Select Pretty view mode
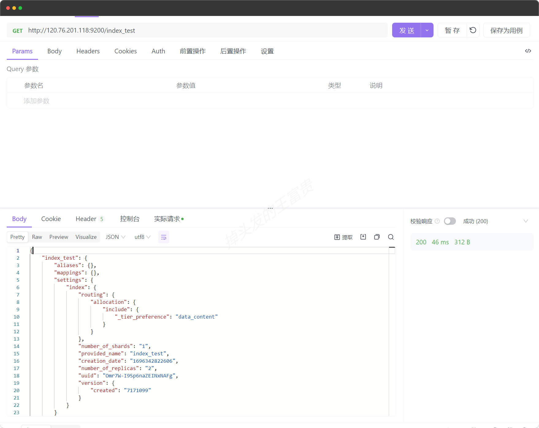The width and height of the screenshot is (539, 428). [x=17, y=237]
